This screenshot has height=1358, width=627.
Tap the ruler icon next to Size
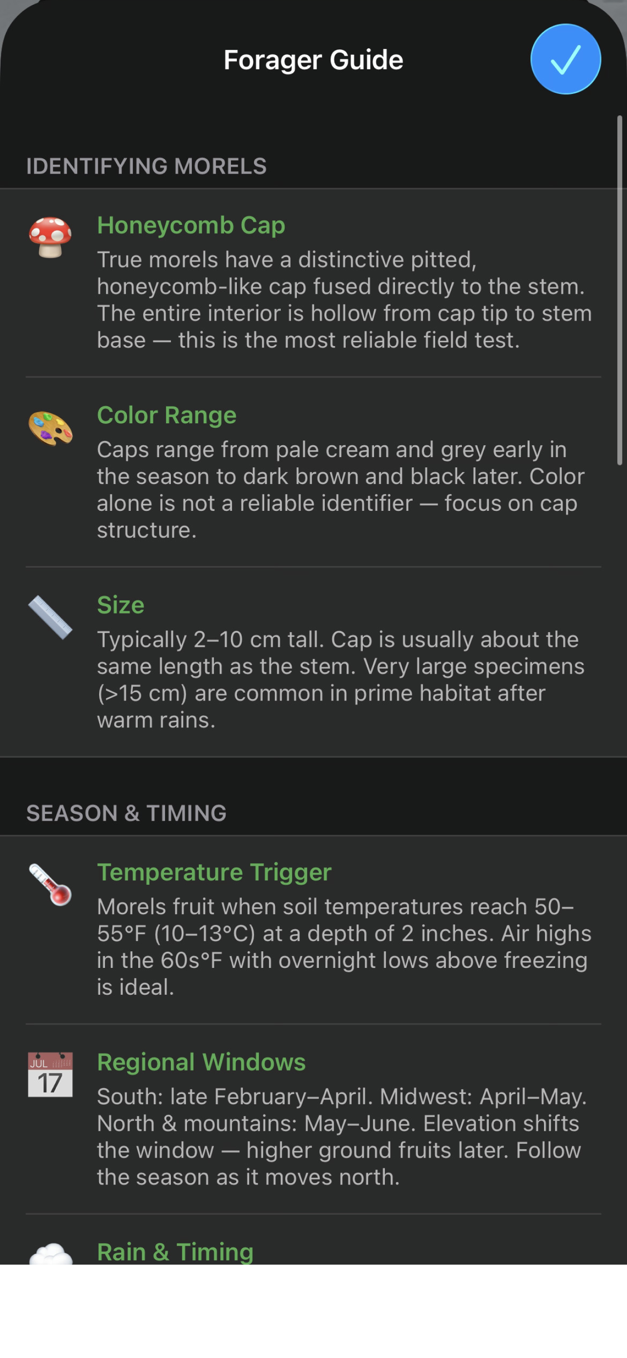click(50, 617)
